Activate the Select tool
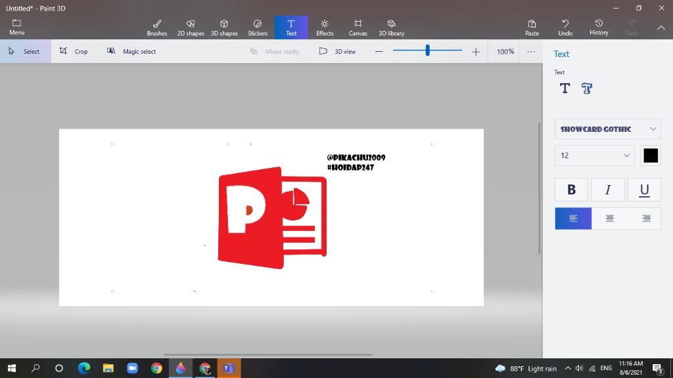 26,51
